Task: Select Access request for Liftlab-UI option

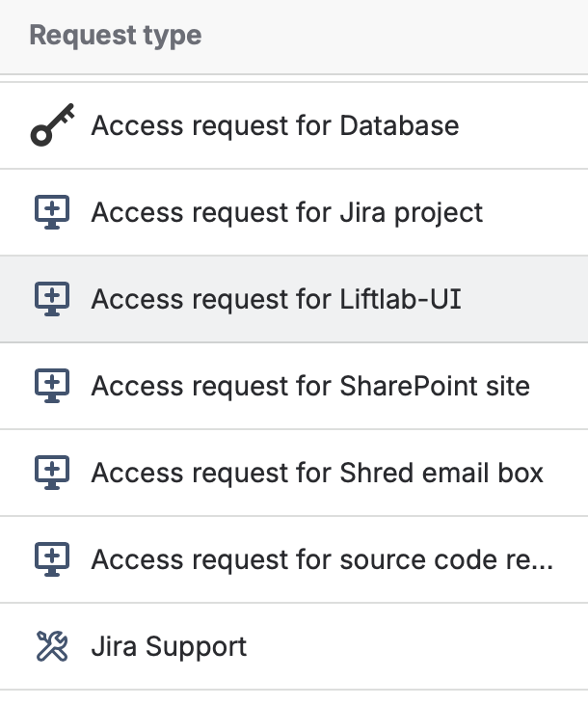Action: click(276, 299)
